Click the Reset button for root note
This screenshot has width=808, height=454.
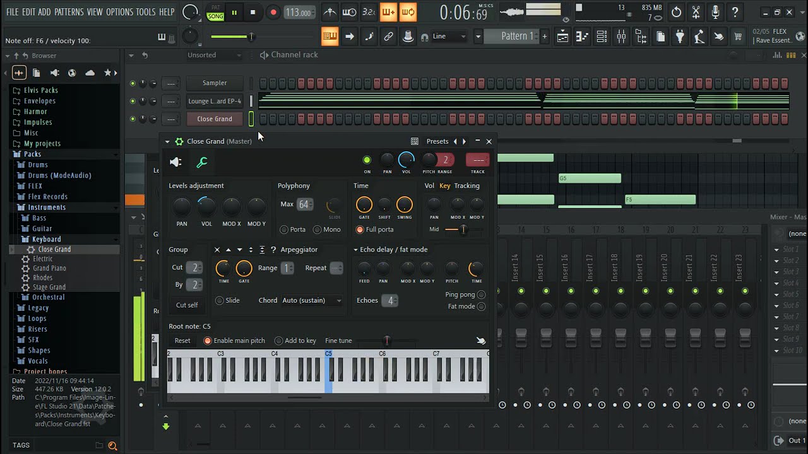(182, 340)
